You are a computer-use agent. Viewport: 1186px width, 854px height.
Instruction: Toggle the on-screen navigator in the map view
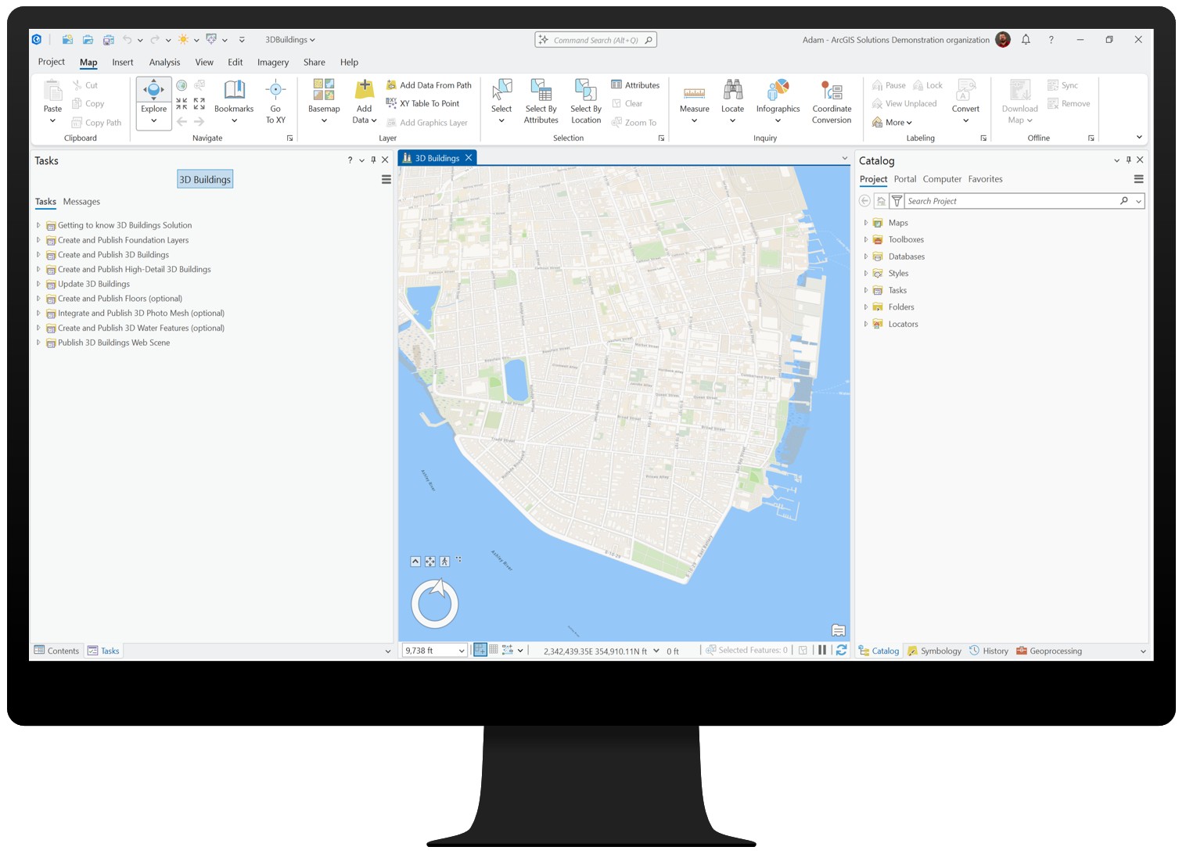pos(415,561)
